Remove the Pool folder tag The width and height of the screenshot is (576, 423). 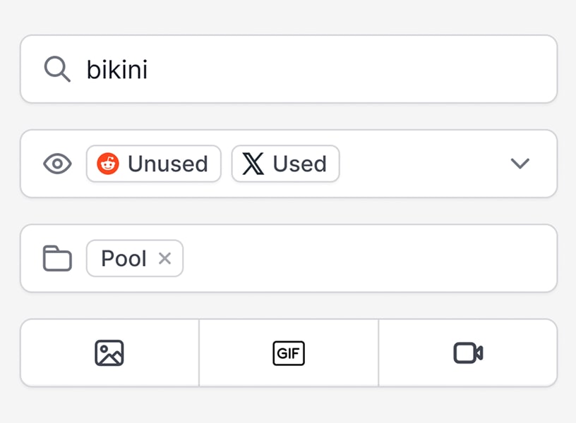[x=164, y=259]
